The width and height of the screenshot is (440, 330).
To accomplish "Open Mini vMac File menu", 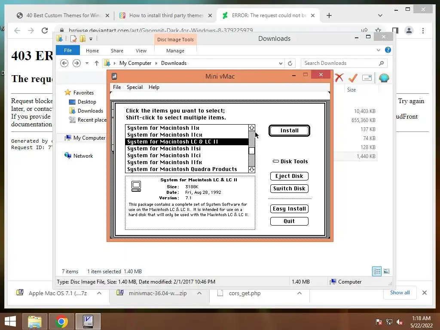I will pos(117,87).
